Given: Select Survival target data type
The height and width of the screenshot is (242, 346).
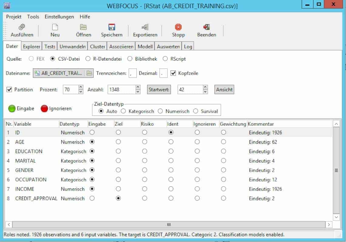Looking at the screenshot, I should [196, 111].
